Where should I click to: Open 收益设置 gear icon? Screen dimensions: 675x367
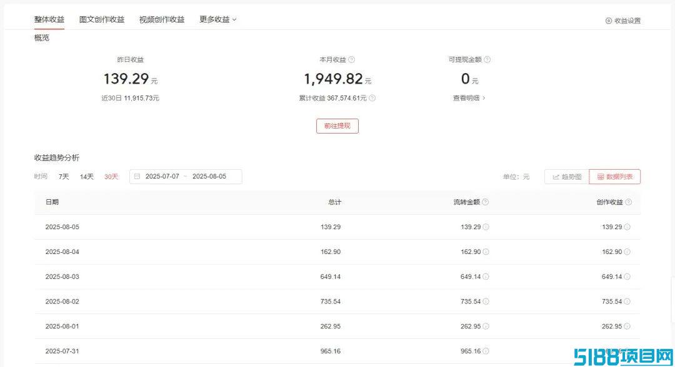[x=608, y=21]
